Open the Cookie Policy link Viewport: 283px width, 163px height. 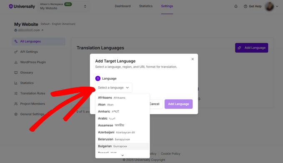[x=170, y=153]
